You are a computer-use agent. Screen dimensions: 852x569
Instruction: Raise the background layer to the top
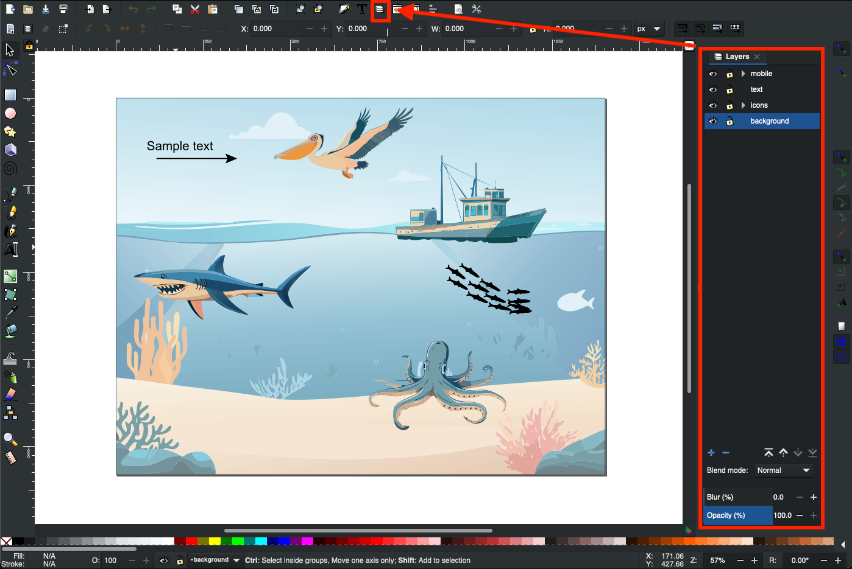[769, 453]
